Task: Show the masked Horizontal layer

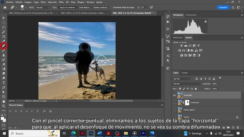Action: pos(175,102)
